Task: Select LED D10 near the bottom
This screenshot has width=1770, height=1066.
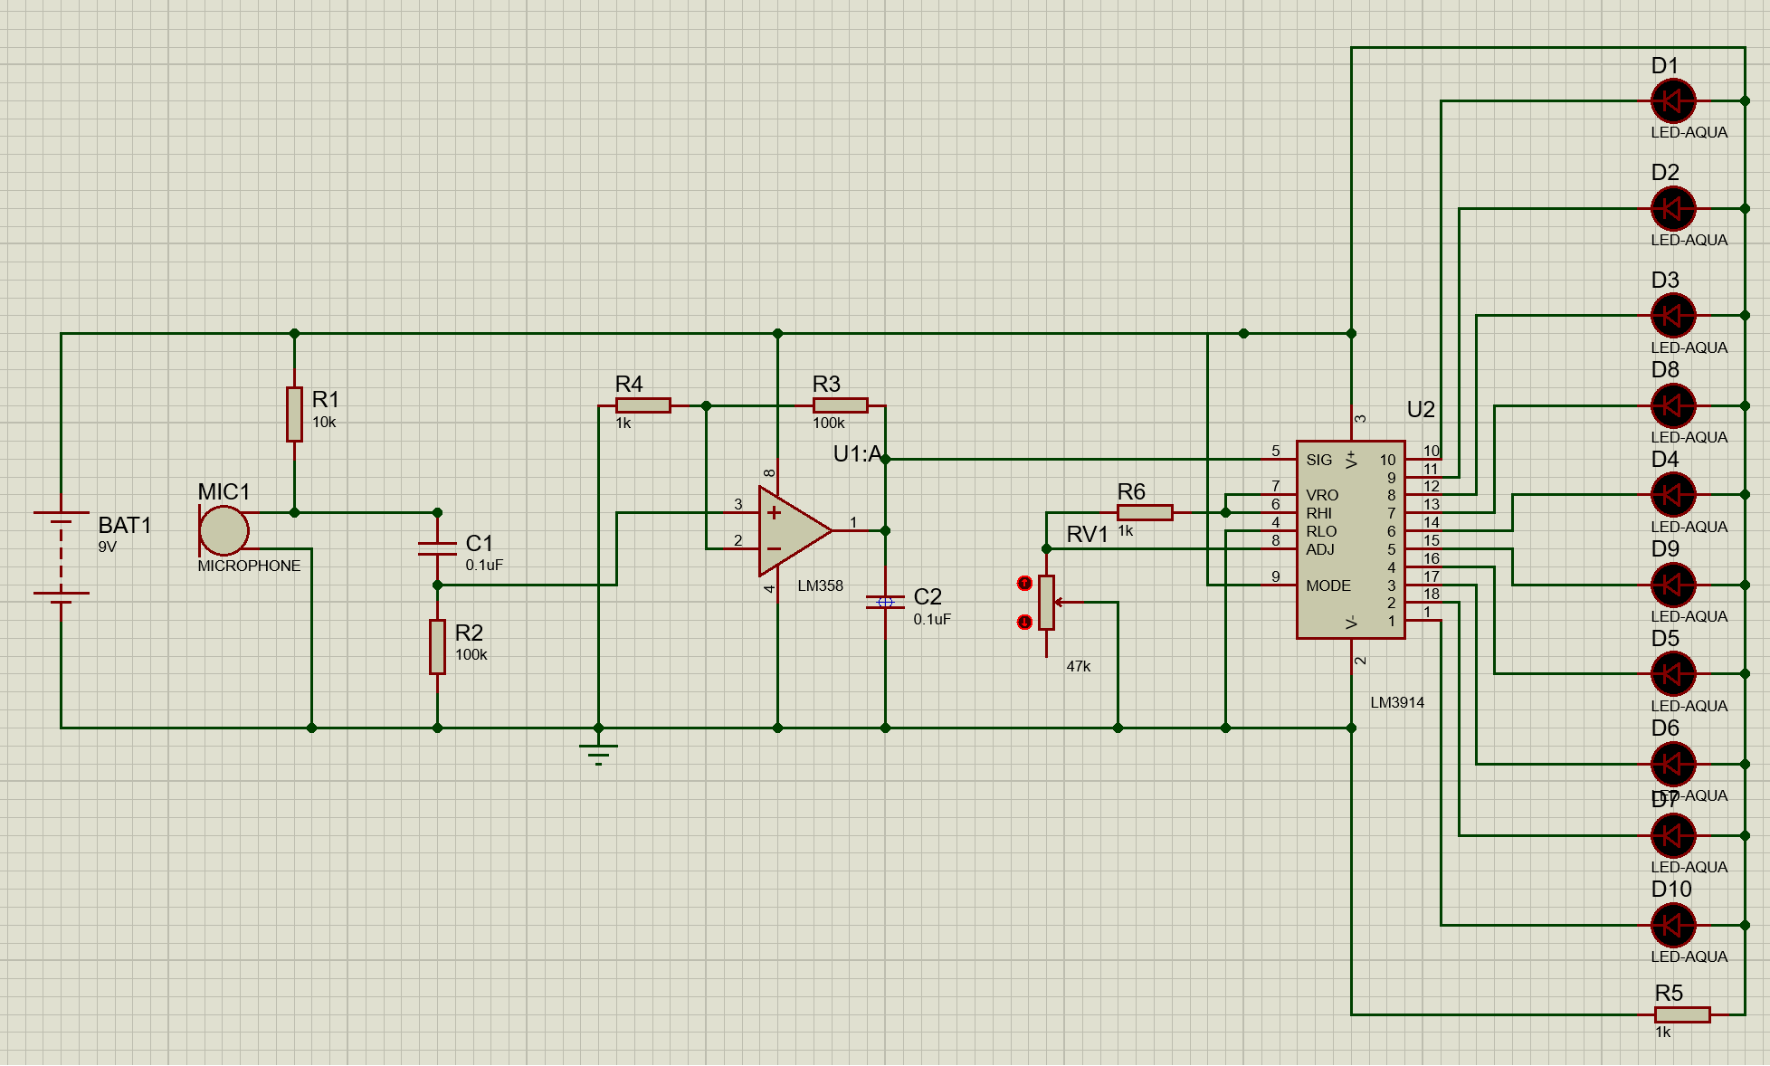Action: 1672,926
